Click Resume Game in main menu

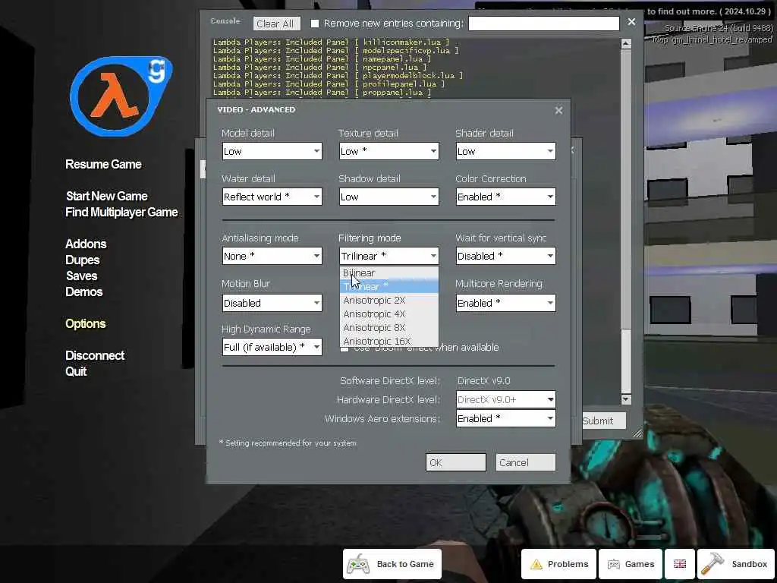tap(103, 164)
